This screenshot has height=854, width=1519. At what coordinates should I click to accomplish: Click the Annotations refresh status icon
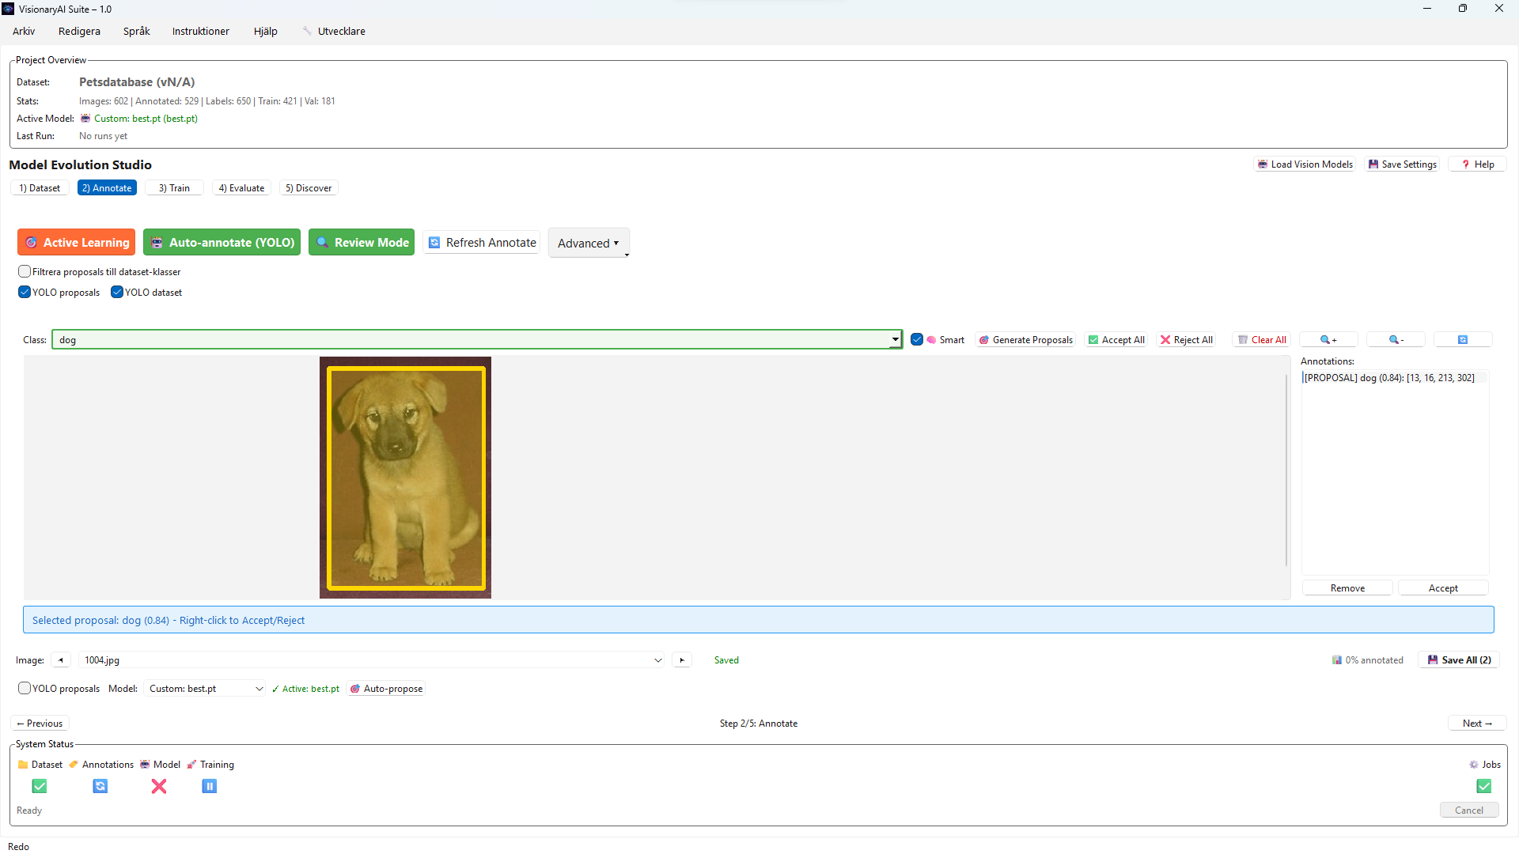pyautogui.click(x=100, y=786)
